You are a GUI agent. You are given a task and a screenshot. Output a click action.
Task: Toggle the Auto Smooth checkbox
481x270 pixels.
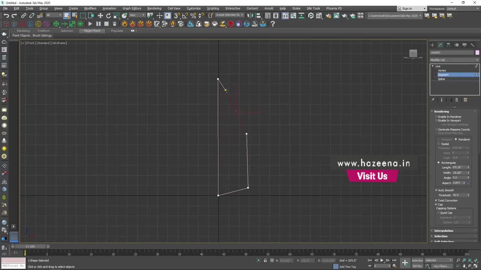tap(436, 190)
